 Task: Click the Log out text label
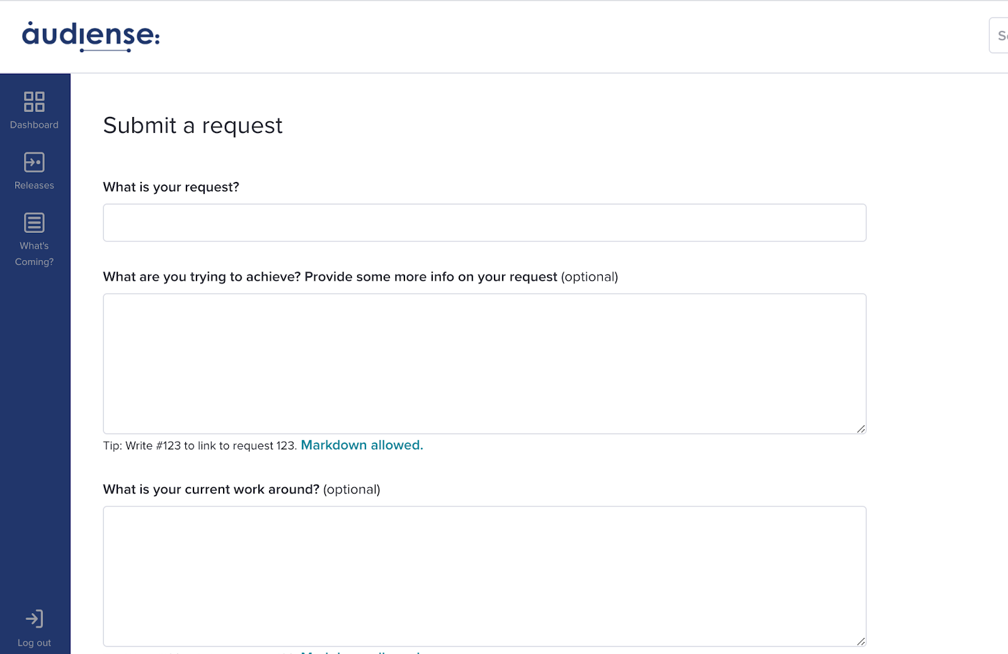[34, 643]
